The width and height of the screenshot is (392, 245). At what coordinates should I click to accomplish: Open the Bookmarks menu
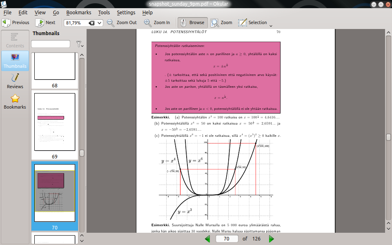pyautogui.click(x=79, y=13)
